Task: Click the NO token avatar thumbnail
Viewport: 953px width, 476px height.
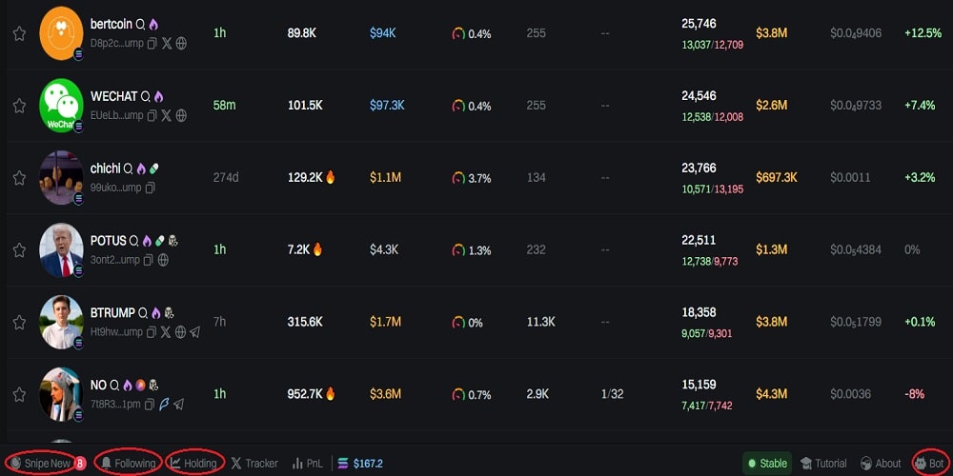Action: pos(61,394)
